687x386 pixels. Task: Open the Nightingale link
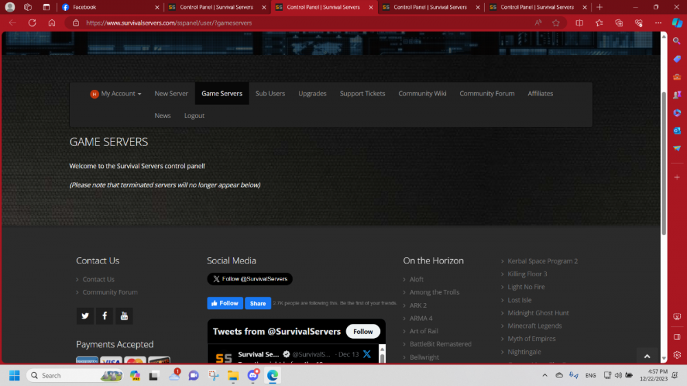coord(524,352)
